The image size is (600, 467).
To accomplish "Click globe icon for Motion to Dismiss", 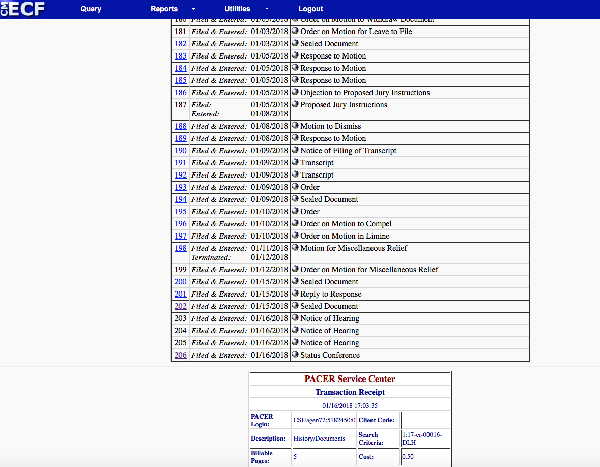I will tap(295, 126).
